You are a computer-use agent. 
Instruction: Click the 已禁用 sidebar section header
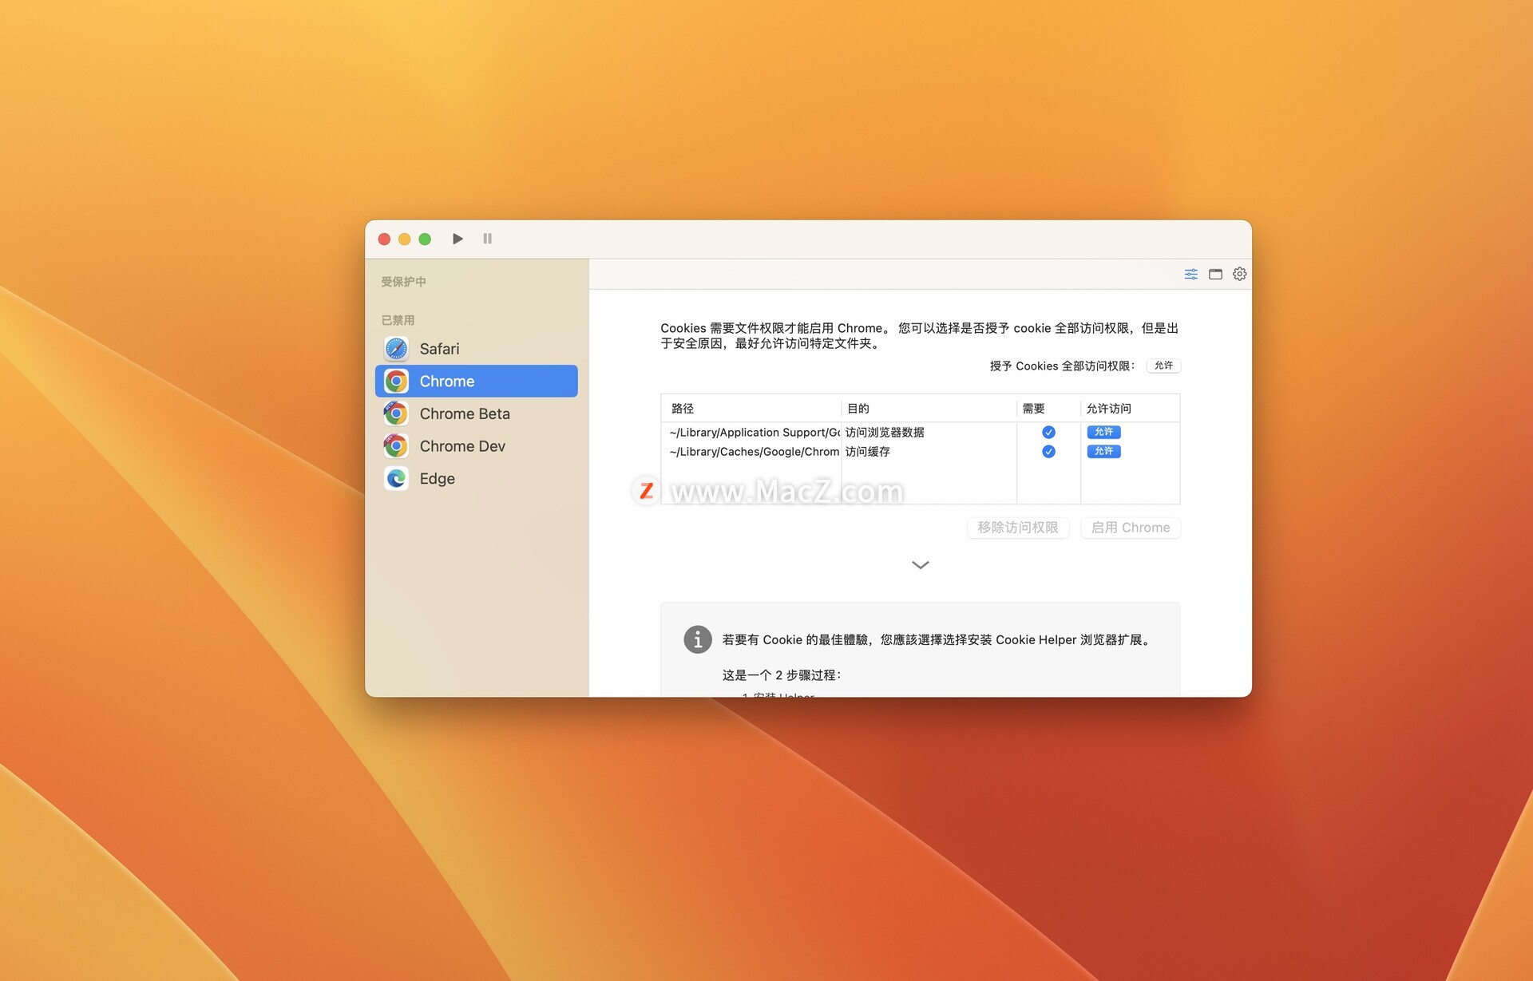[x=398, y=320]
